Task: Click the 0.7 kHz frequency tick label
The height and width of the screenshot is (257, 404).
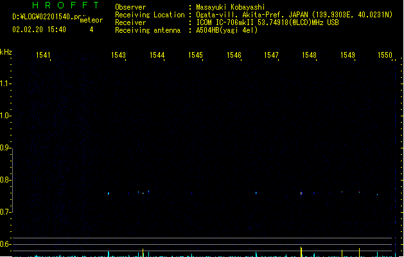Action: tap(5, 212)
